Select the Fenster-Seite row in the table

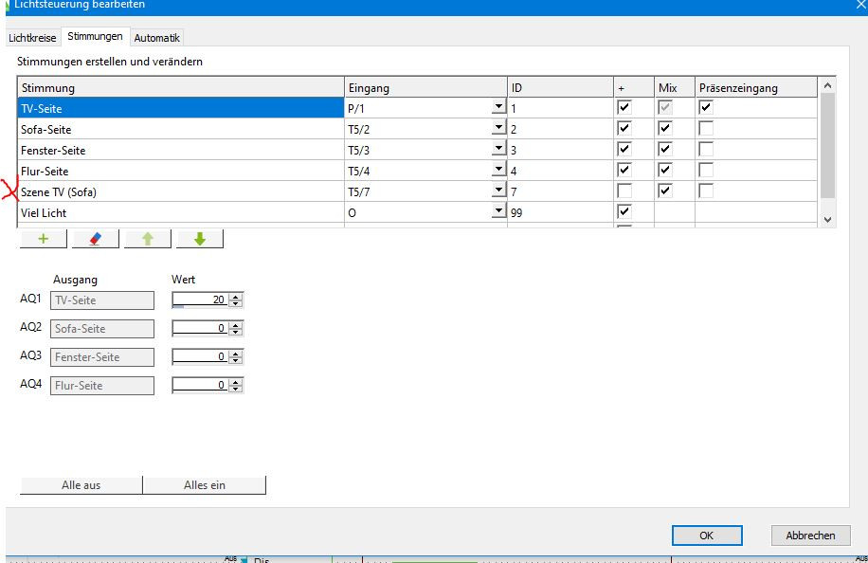[x=180, y=150]
